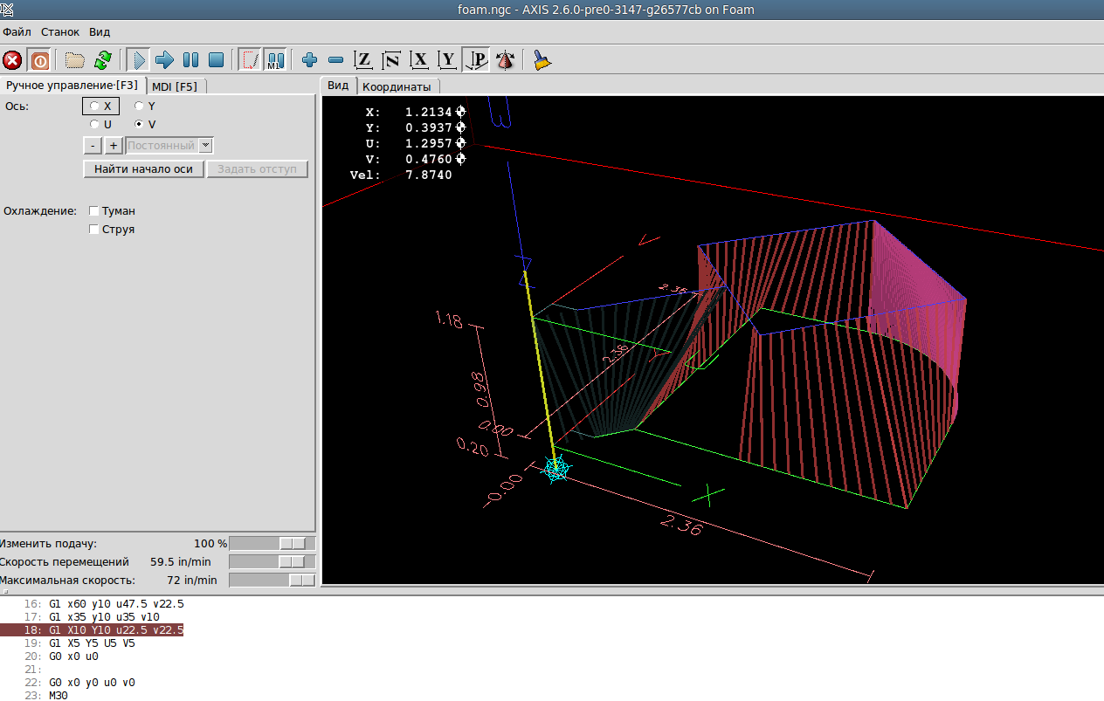
Task: Toggle the machine power icon
Action: click(x=39, y=60)
